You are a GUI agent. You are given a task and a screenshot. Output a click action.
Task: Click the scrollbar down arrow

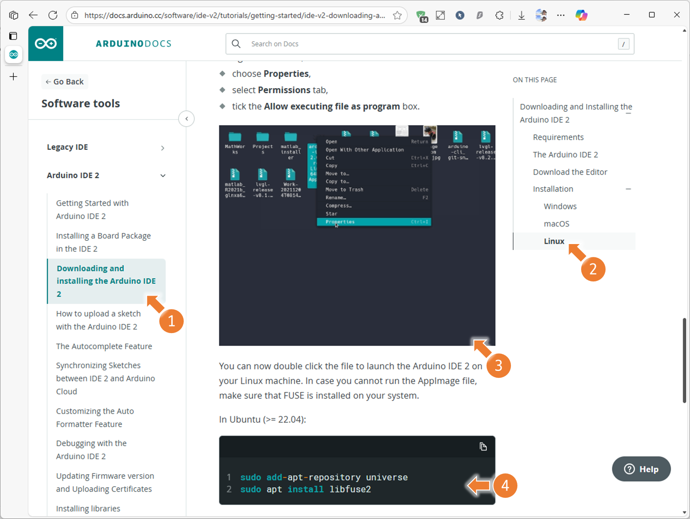684,513
